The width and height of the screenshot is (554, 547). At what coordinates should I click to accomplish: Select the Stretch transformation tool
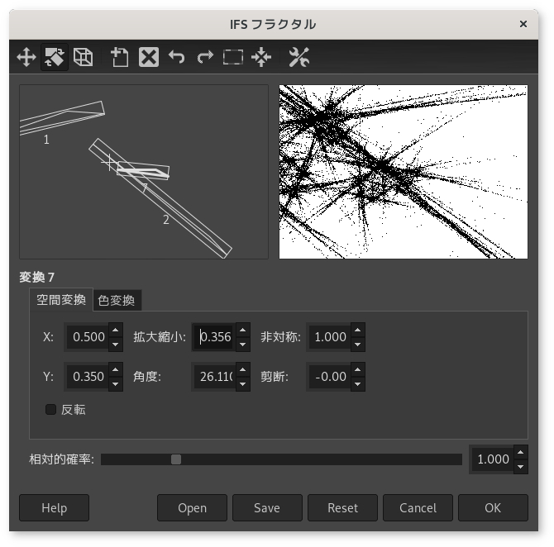click(83, 57)
